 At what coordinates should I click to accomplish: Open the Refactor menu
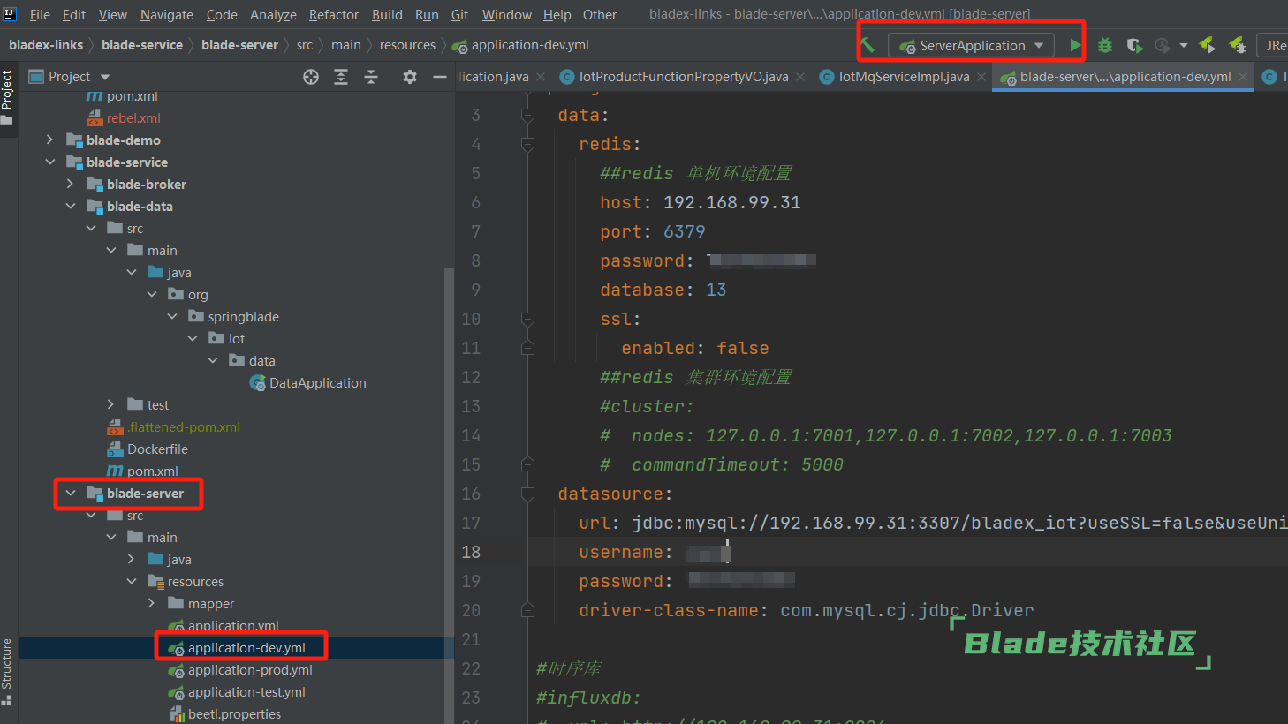click(x=334, y=15)
